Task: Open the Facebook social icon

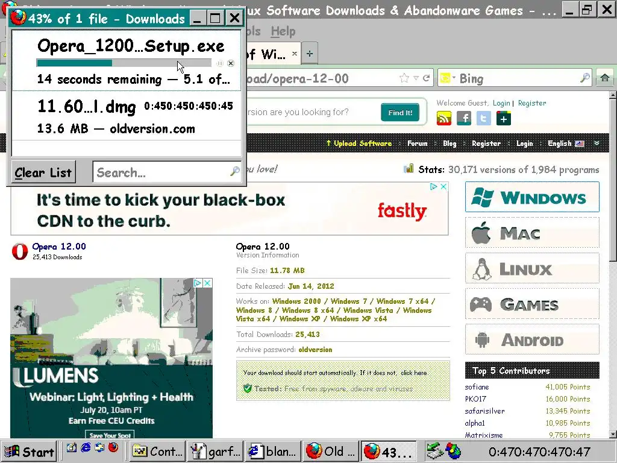Action: click(x=464, y=118)
